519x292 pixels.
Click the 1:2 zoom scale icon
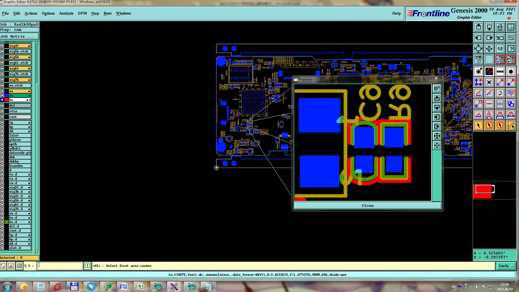500,49
